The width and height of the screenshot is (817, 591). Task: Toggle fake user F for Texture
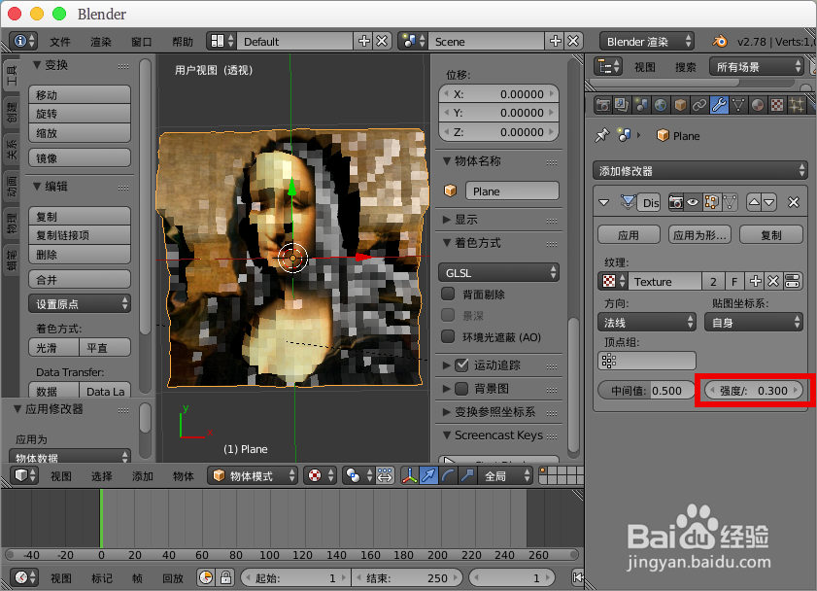point(734,282)
